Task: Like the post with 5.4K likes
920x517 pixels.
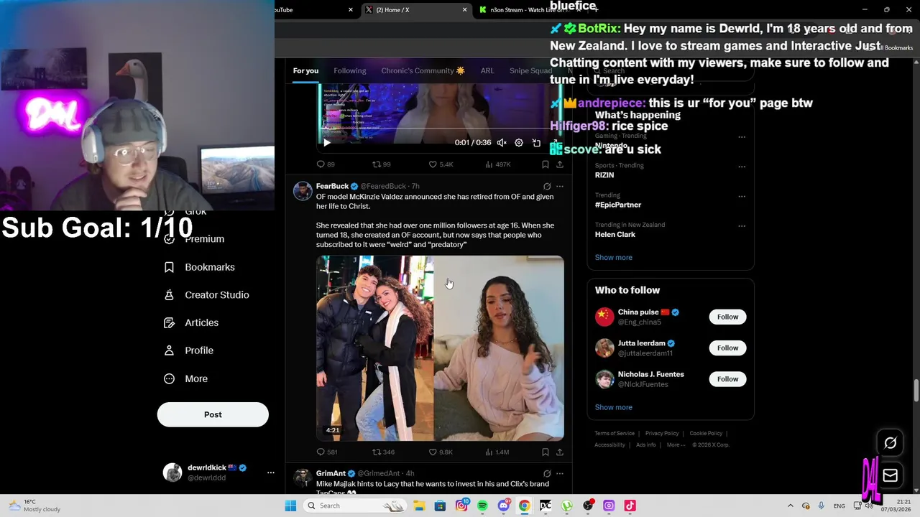Action: pyautogui.click(x=441, y=164)
